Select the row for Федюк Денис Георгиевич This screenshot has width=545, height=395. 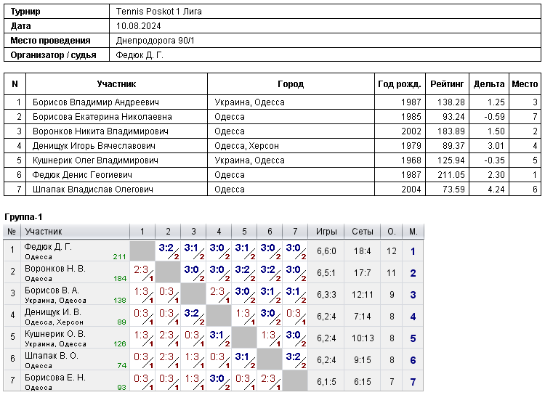[x=272, y=175]
